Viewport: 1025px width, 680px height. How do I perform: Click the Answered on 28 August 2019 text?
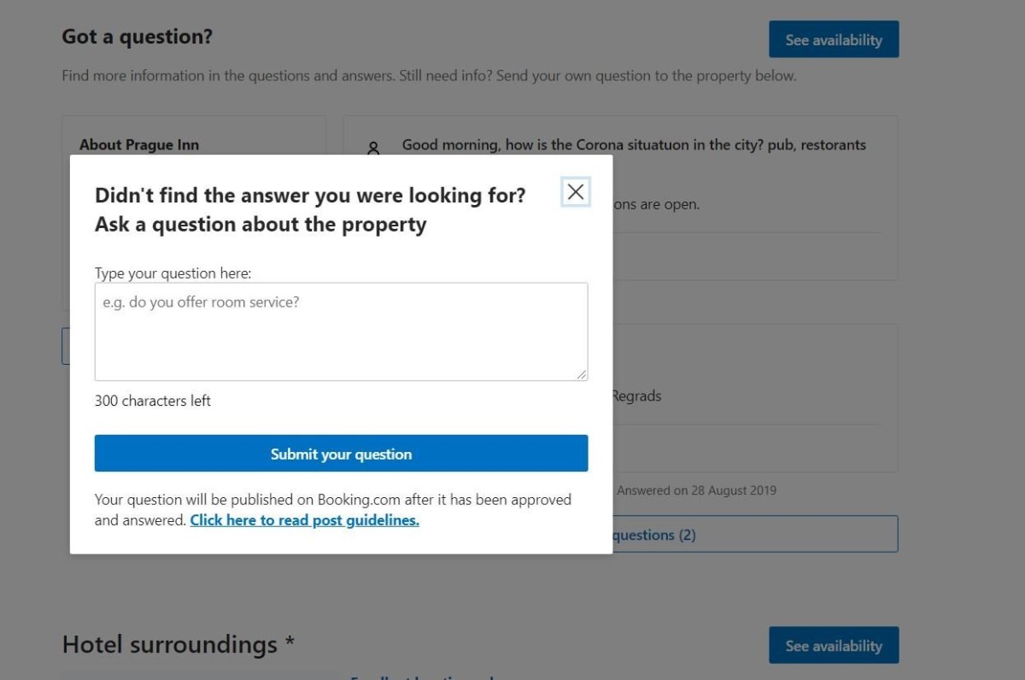point(696,490)
